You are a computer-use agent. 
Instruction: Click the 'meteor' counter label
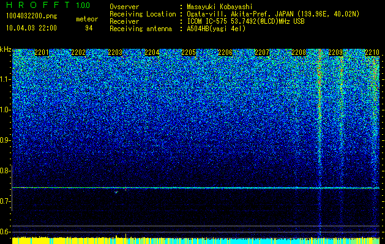coord(87,19)
